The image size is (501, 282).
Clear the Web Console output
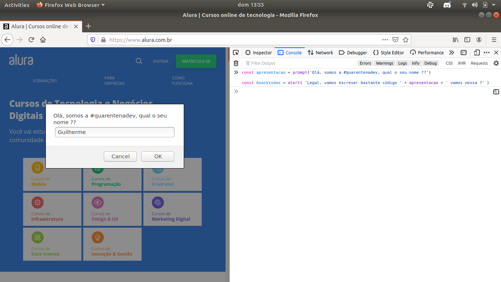click(x=236, y=63)
